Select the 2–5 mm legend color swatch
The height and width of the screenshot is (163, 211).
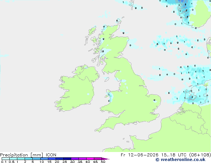29,159
